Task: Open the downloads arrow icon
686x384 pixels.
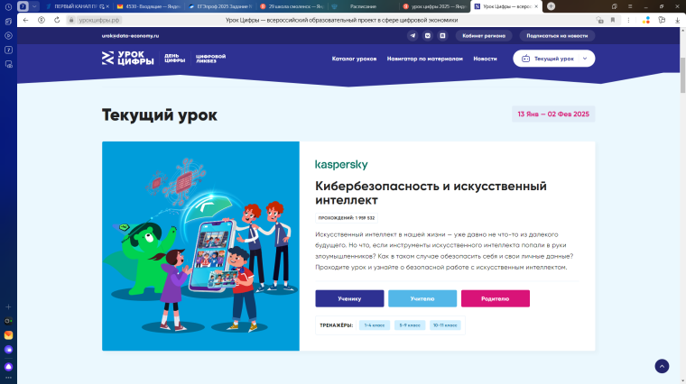Action: pos(677,20)
